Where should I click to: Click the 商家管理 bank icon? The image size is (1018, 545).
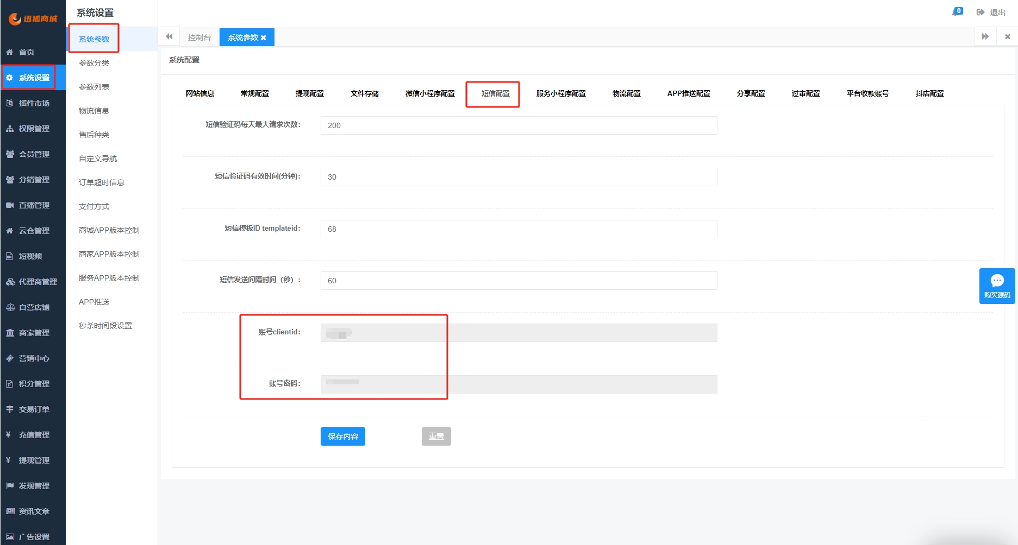click(9, 333)
